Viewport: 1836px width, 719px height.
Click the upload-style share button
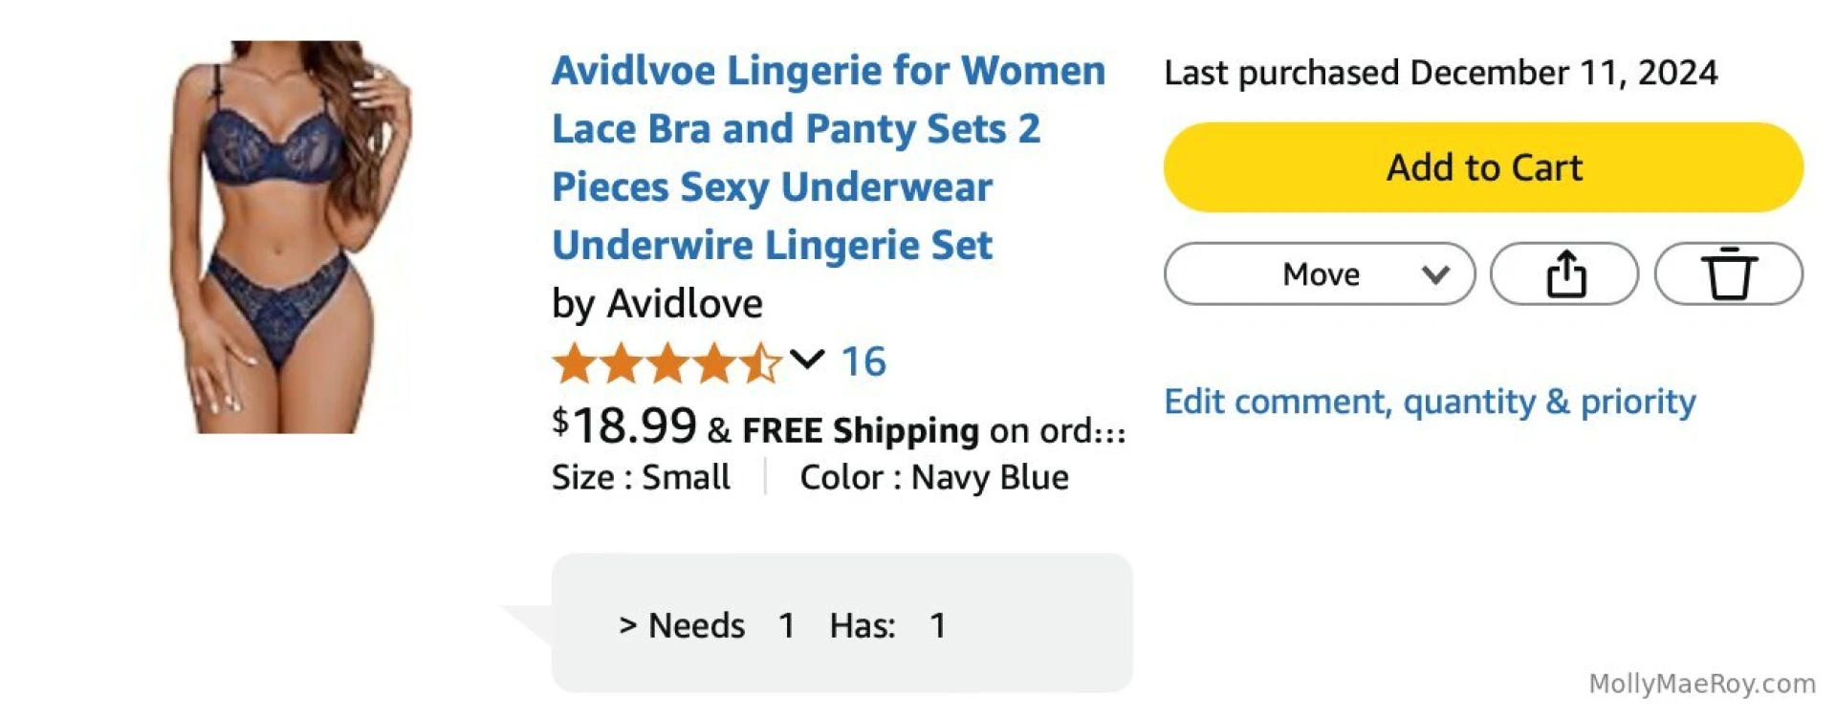point(1564,273)
